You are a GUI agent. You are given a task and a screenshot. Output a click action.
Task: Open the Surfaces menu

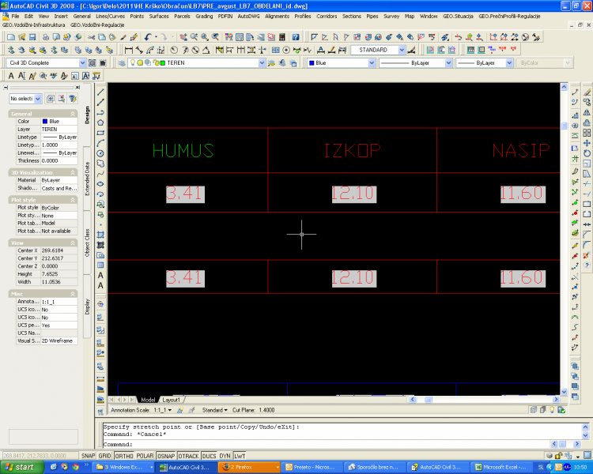click(x=159, y=17)
